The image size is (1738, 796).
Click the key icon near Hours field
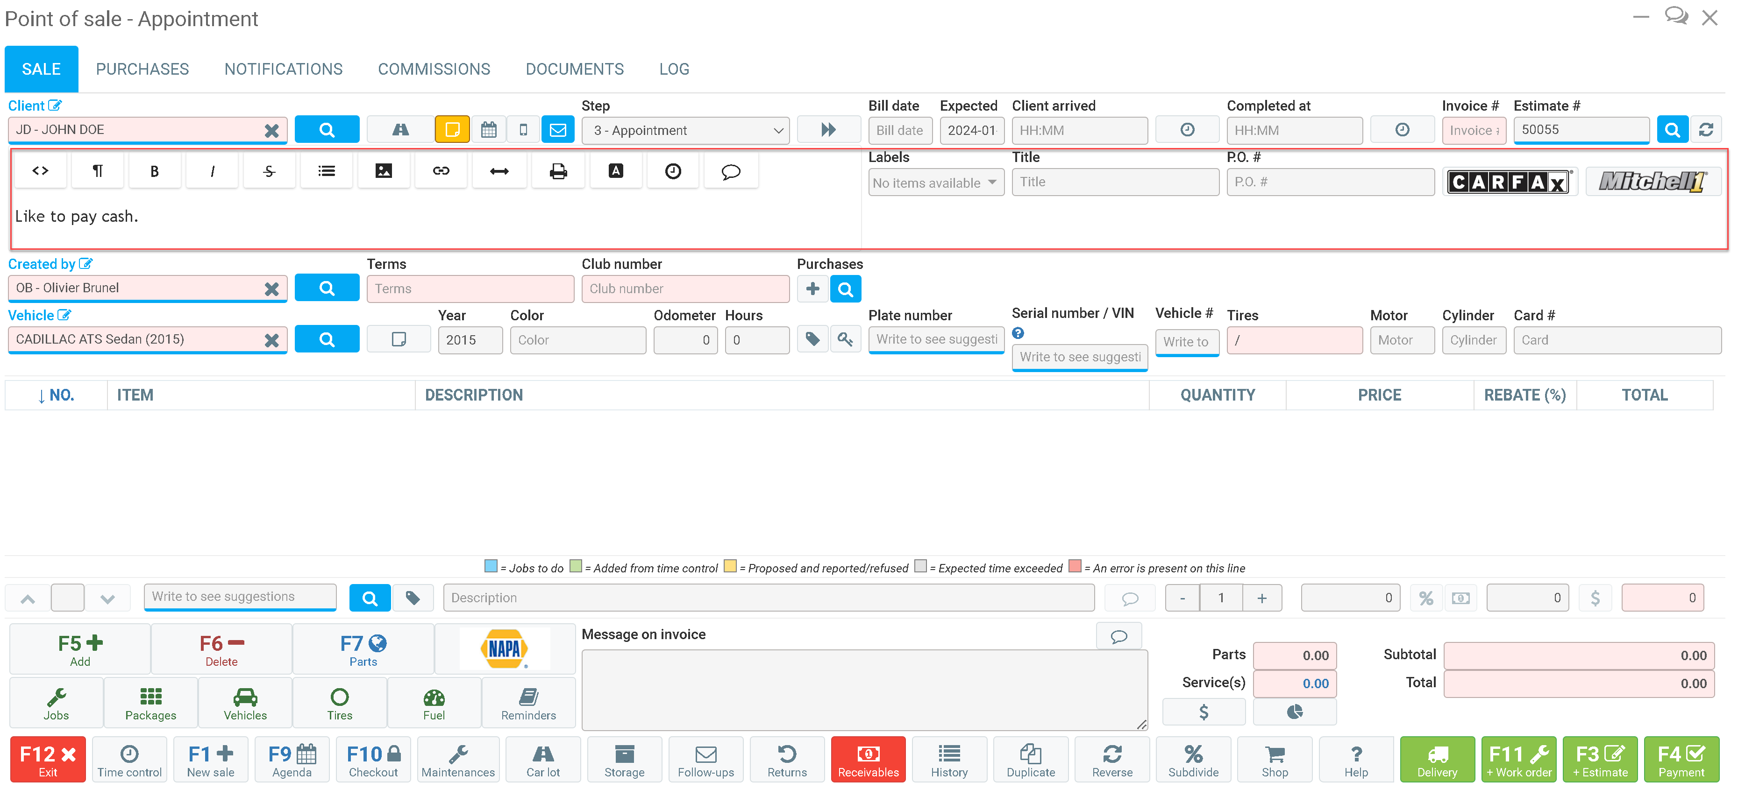[845, 339]
